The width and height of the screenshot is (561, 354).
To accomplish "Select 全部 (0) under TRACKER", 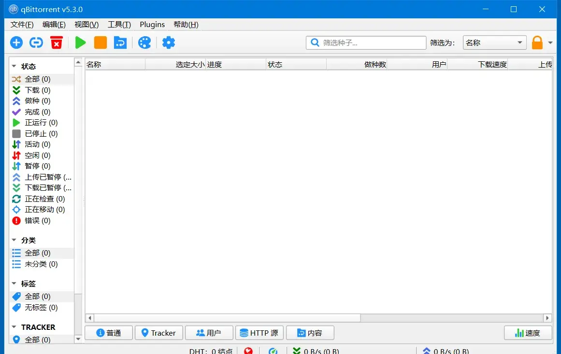I will (42, 340).
